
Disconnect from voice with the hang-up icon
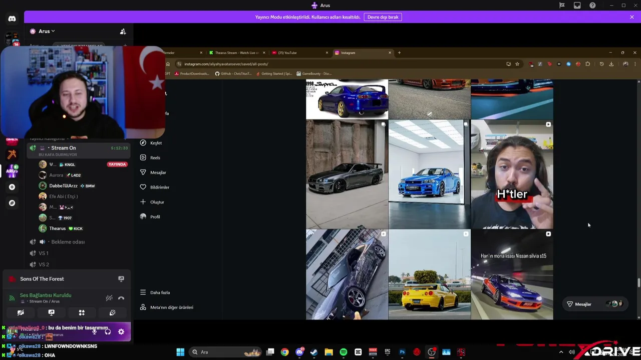(121, 298)
